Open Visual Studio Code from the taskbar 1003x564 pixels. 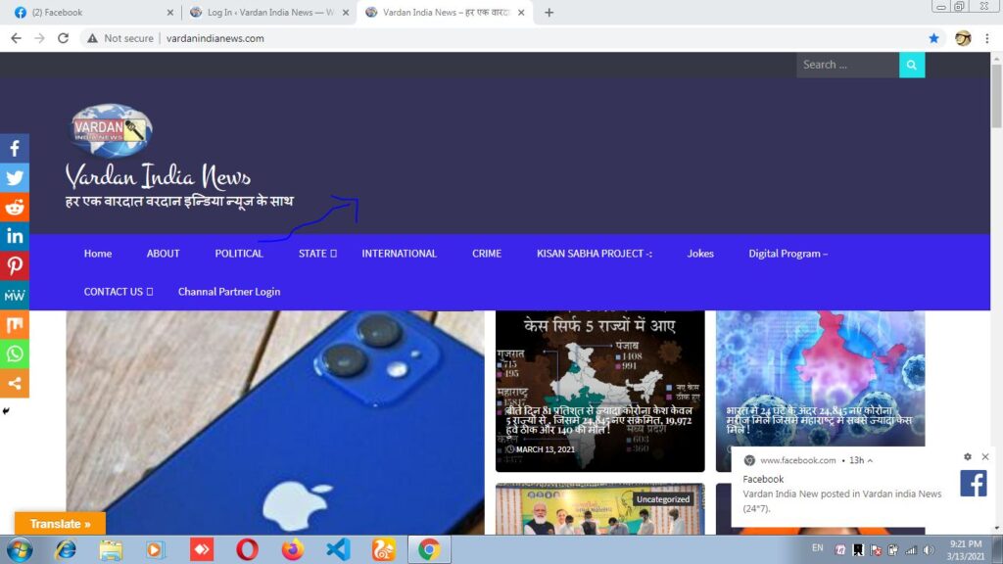point(338,550)
